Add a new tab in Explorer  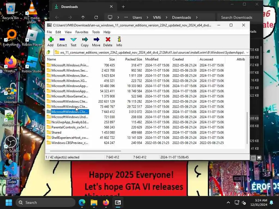123,7
